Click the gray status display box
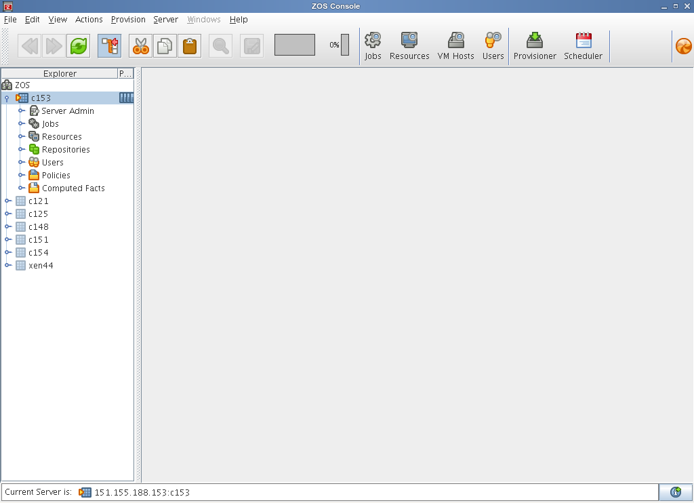The height and width of the screenshot is (503, 694). [x=295, y=45]
